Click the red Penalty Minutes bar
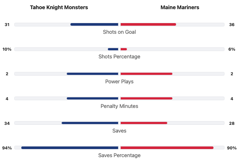Screen dimensions: 241x163 tap(146, 98)
